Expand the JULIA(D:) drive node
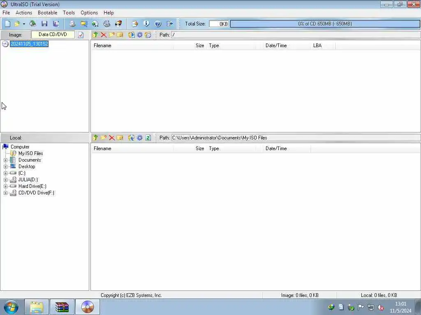 pyautogui.click(x=5, y=180)
